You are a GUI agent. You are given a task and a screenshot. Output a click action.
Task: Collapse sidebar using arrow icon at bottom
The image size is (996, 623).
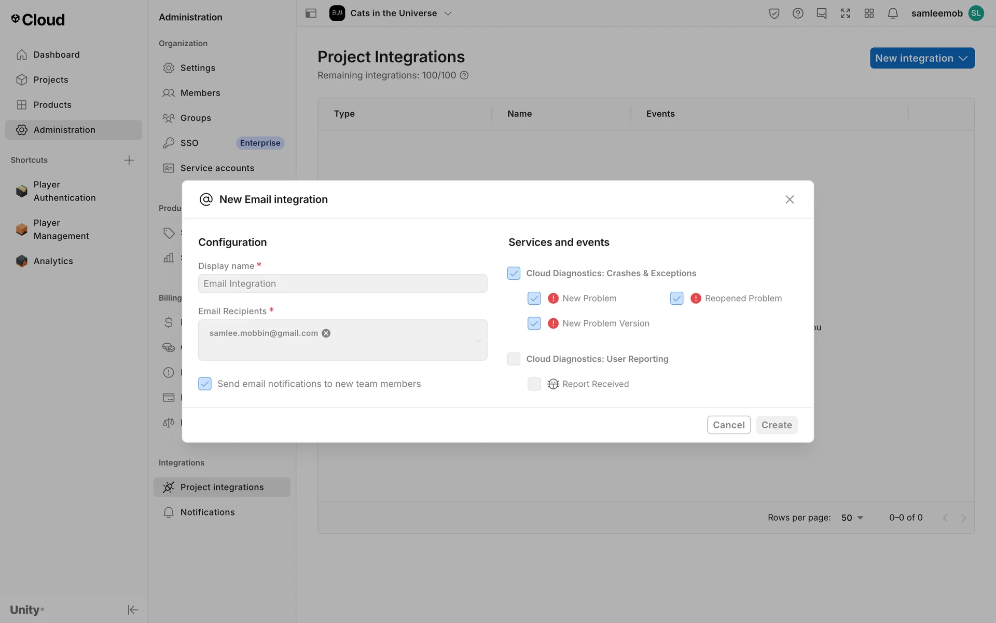(133, 610)
